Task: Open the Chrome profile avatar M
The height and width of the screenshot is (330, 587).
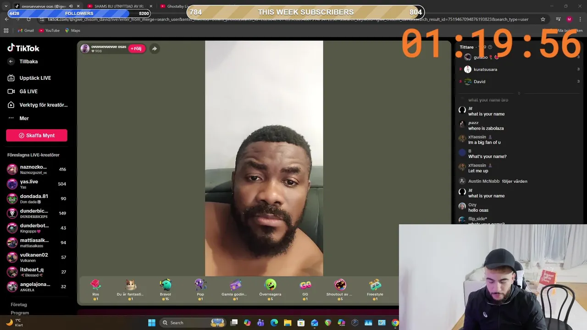Action: [x=569, y=19]
